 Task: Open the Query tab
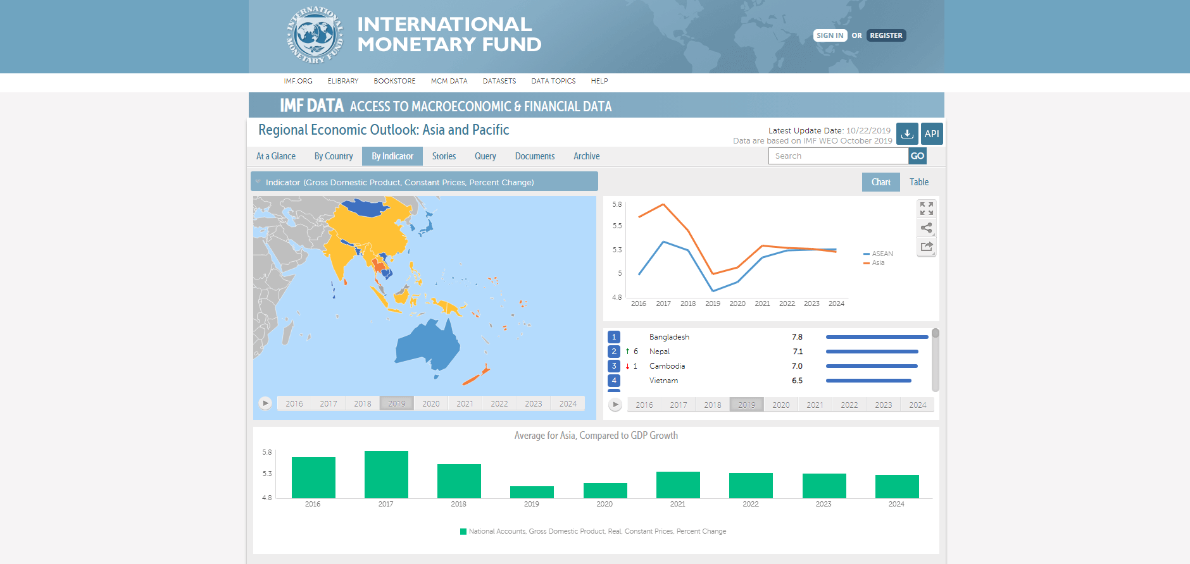(485, 156)
